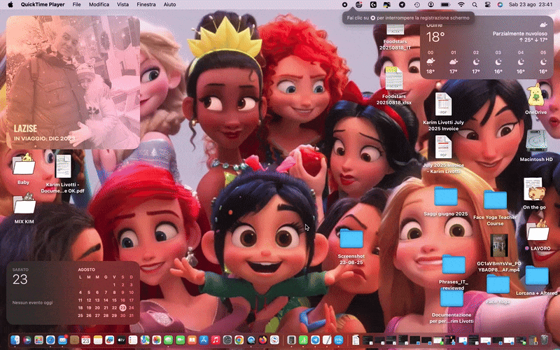This screenshot has width=560, height=350.
Task: Open the Vista menu
Action: pos(123,5)
